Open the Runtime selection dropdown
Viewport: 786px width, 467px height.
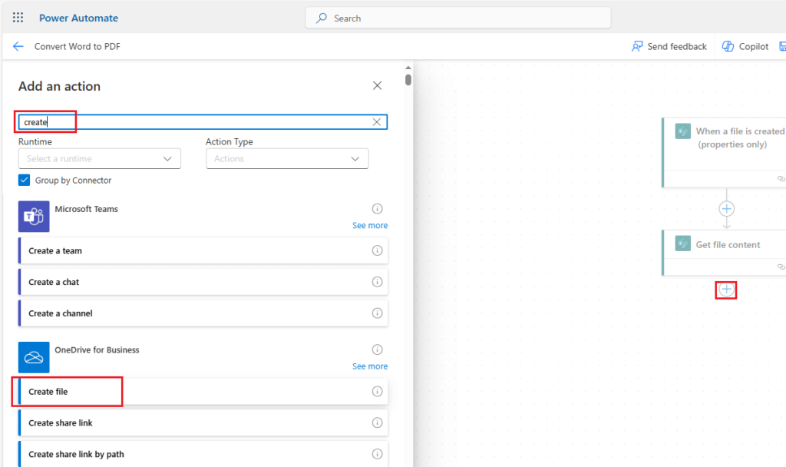click(x=99, y=158)
